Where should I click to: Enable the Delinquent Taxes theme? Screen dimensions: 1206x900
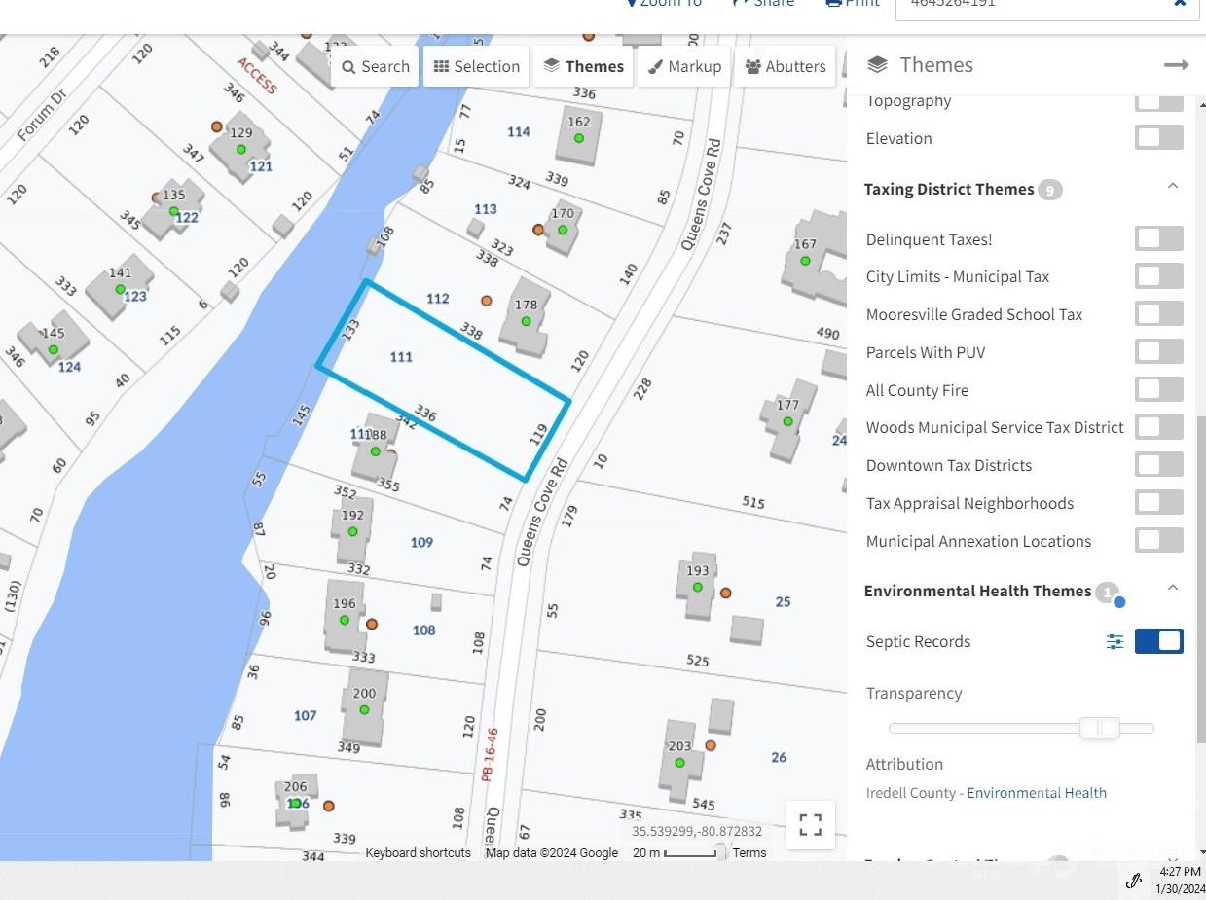pos(1158,239)
